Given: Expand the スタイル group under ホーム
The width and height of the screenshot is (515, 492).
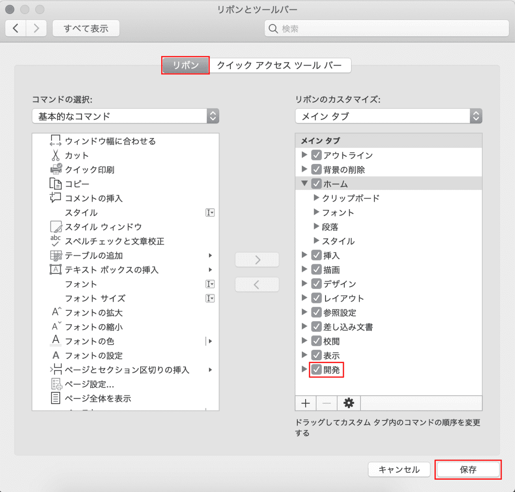Looking at the screenshot, I should (316, 241).
